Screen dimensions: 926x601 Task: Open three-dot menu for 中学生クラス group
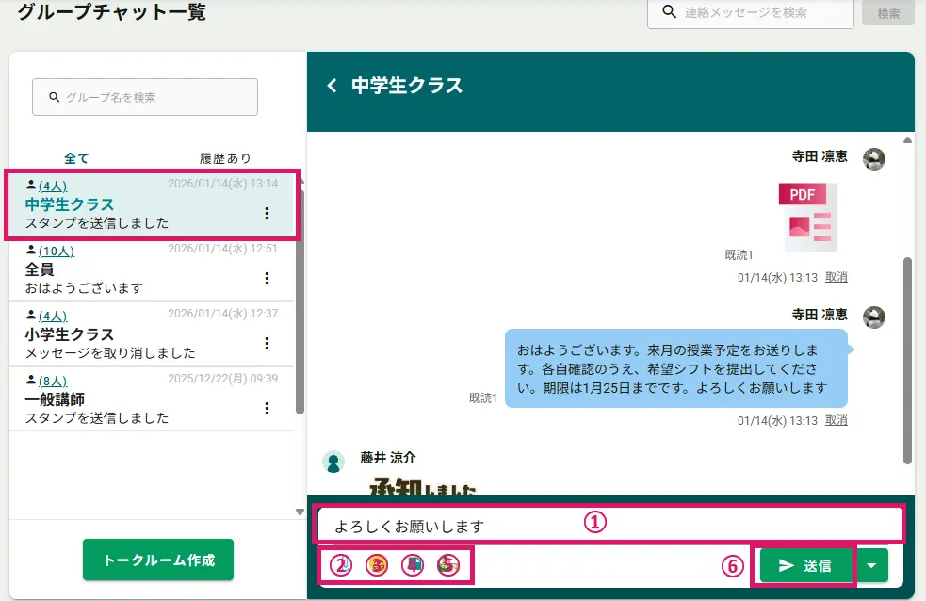tap(267, 214)
